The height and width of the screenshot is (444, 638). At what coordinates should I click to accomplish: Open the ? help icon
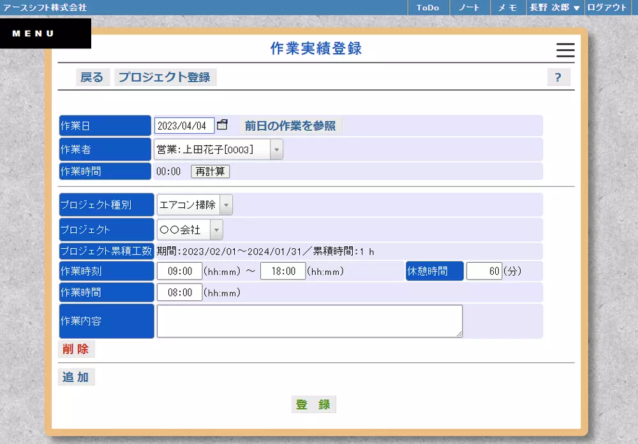[x=558, y=77]
